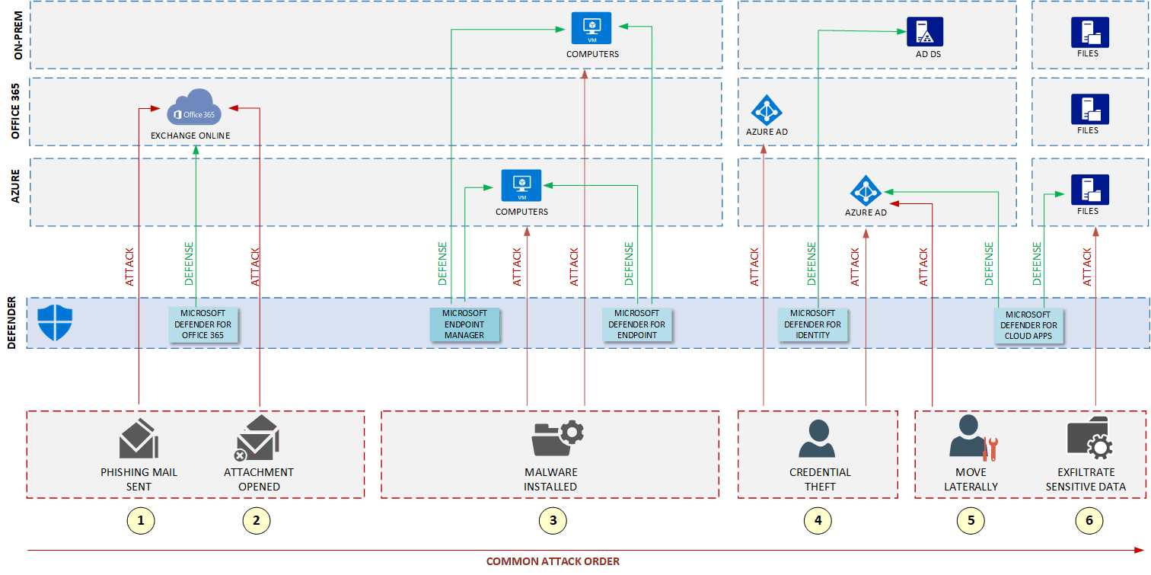This screenshot has width=1151, height=575.
Task: Click the PHISHING MAIL SENT caption
Action: 139,479
